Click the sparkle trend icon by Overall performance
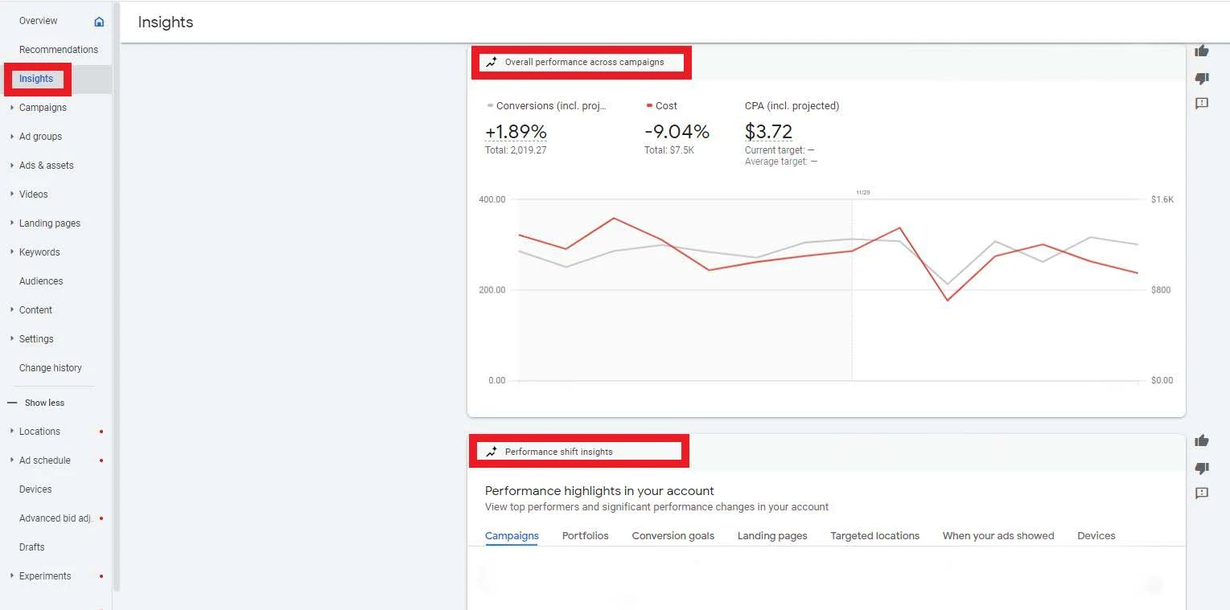 click(492, 62)
